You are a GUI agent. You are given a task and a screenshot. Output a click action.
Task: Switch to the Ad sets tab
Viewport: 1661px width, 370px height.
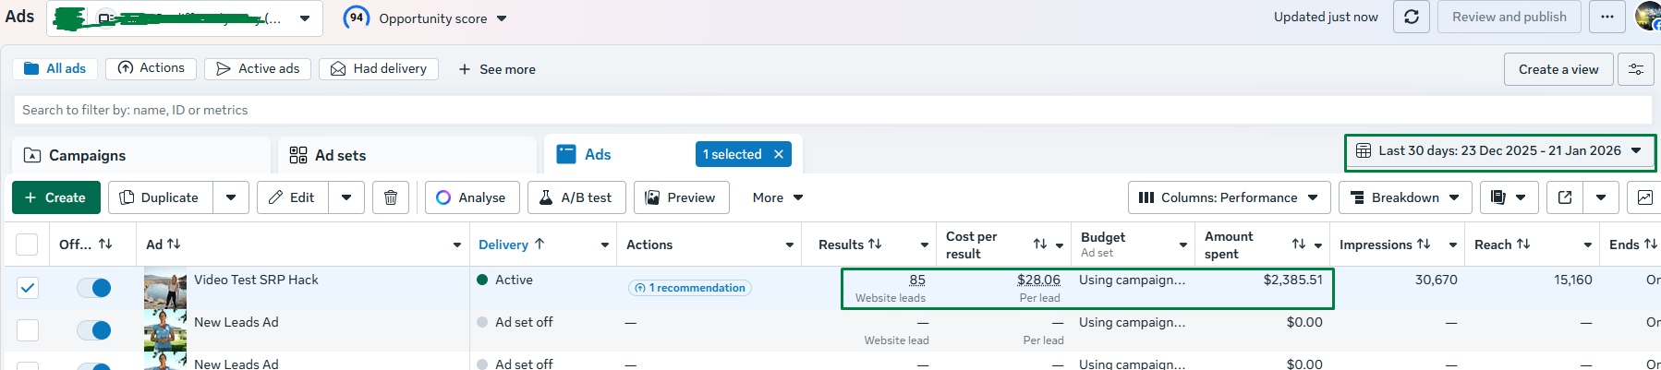pos(407,155)
